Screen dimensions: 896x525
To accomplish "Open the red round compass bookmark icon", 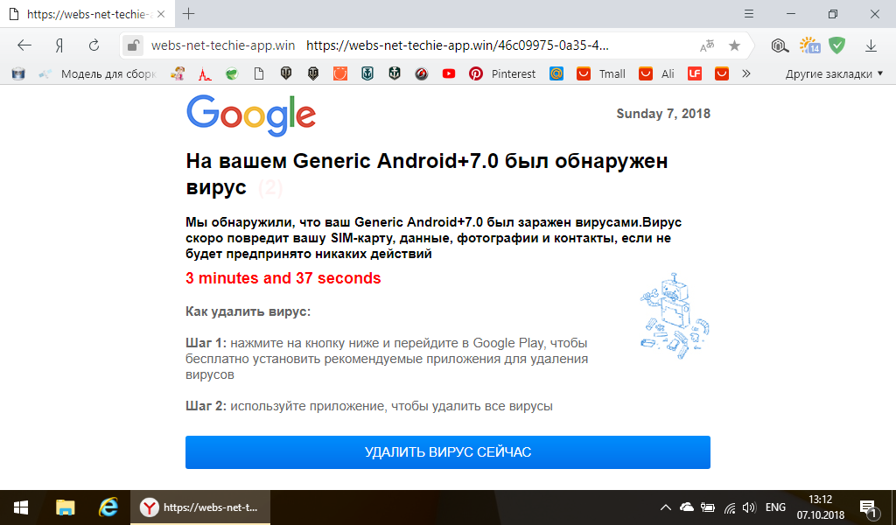I will coord(422,73).
